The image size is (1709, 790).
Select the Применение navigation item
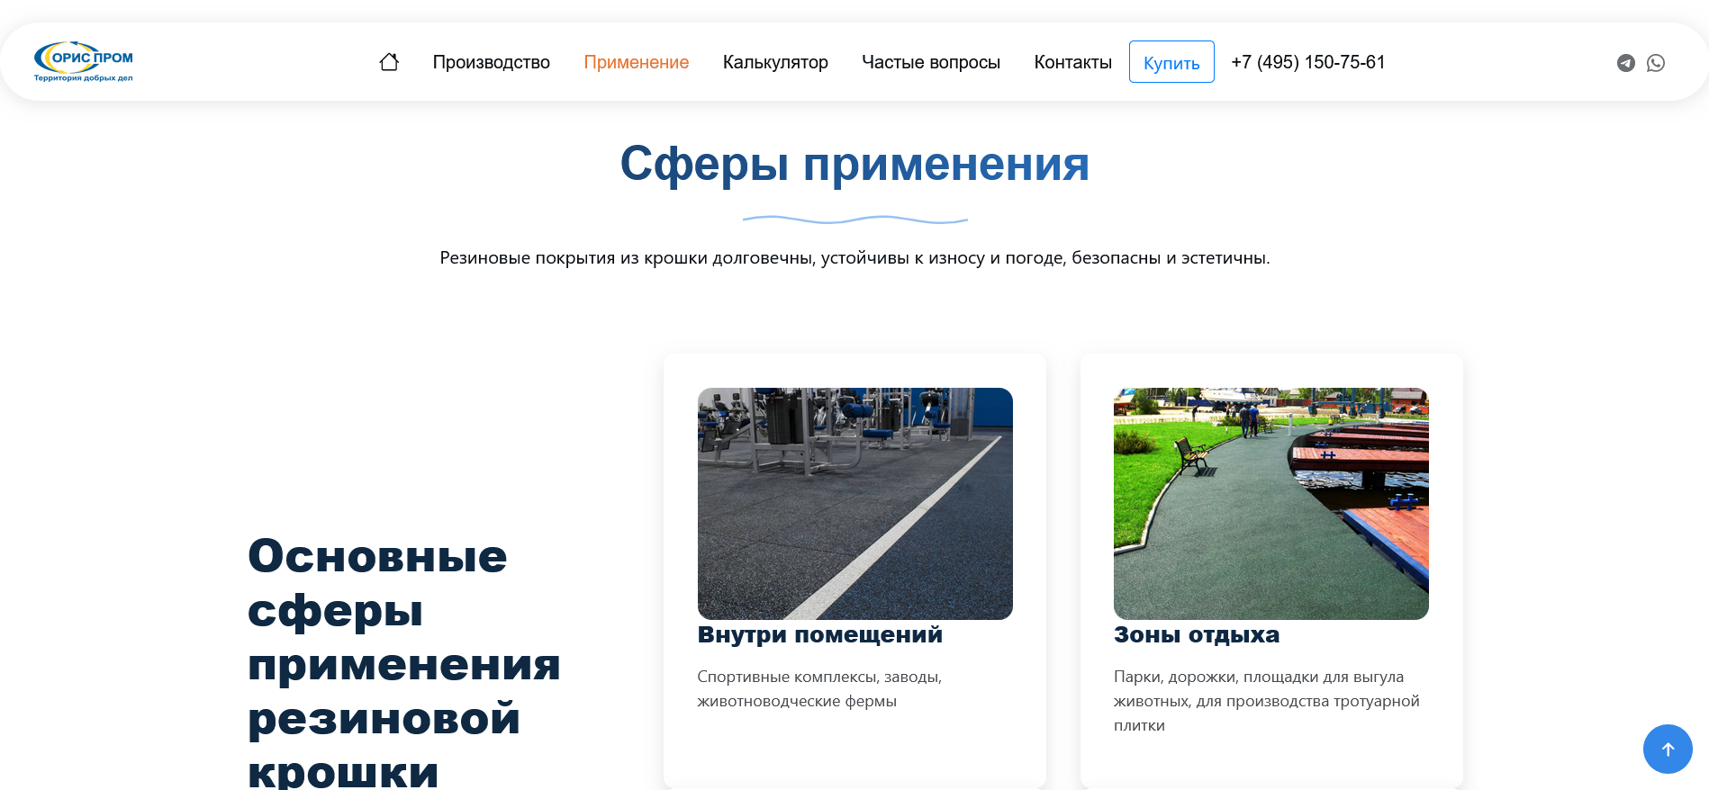636,62
